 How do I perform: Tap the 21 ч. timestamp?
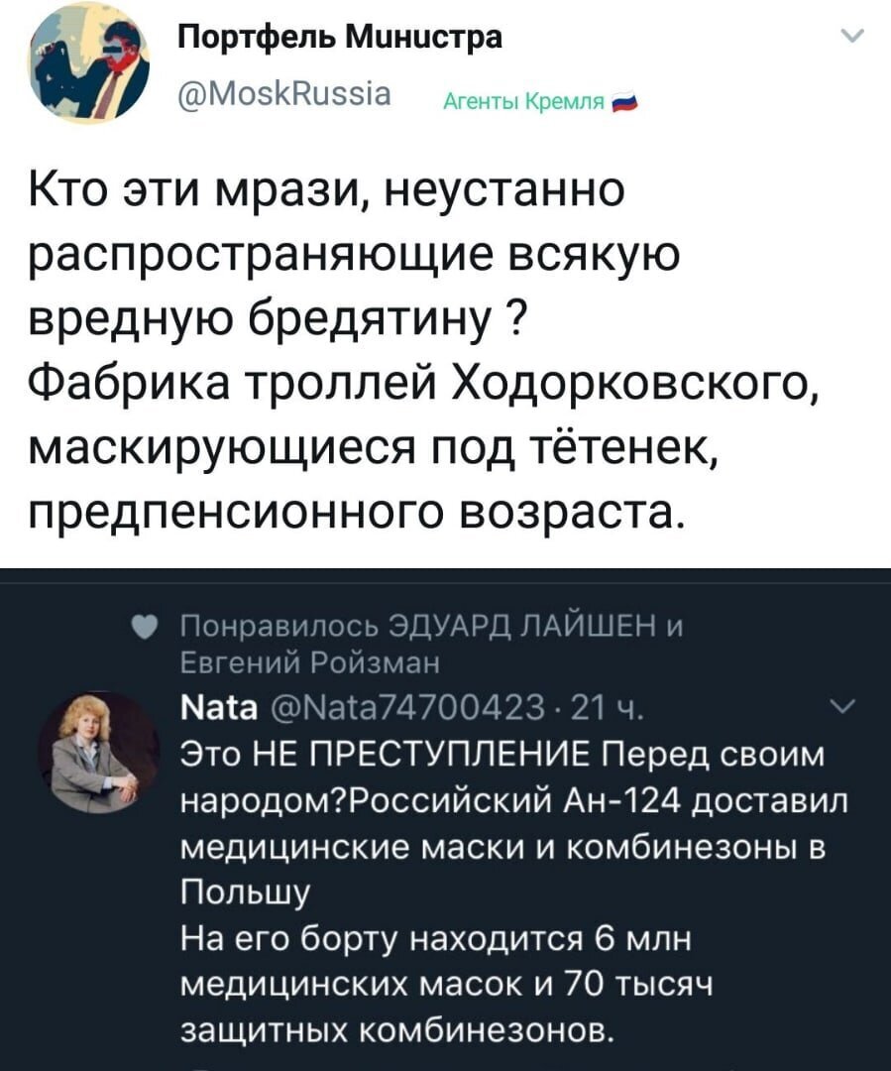tap(607, 708)
